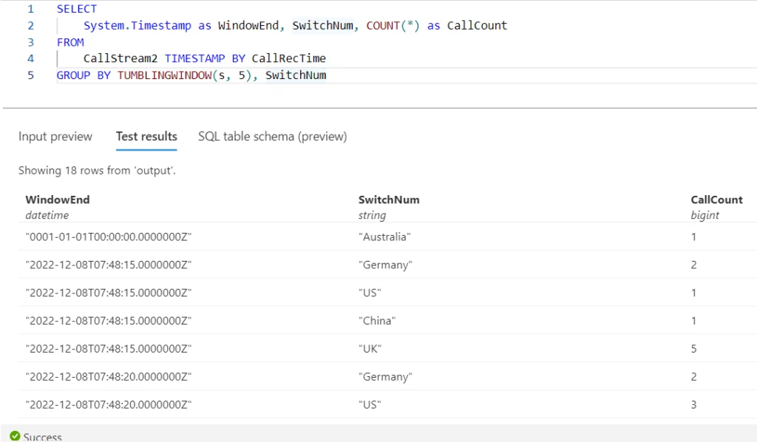This screenshot has width=757, height=442.
Task: Click the SwitchNum column header
Action: pyautogui.click(x=389, y=200)
